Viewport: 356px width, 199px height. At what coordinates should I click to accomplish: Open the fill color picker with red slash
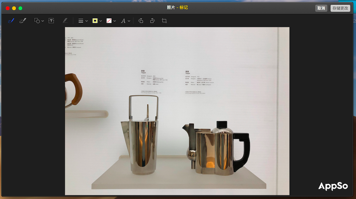[111, 21]
